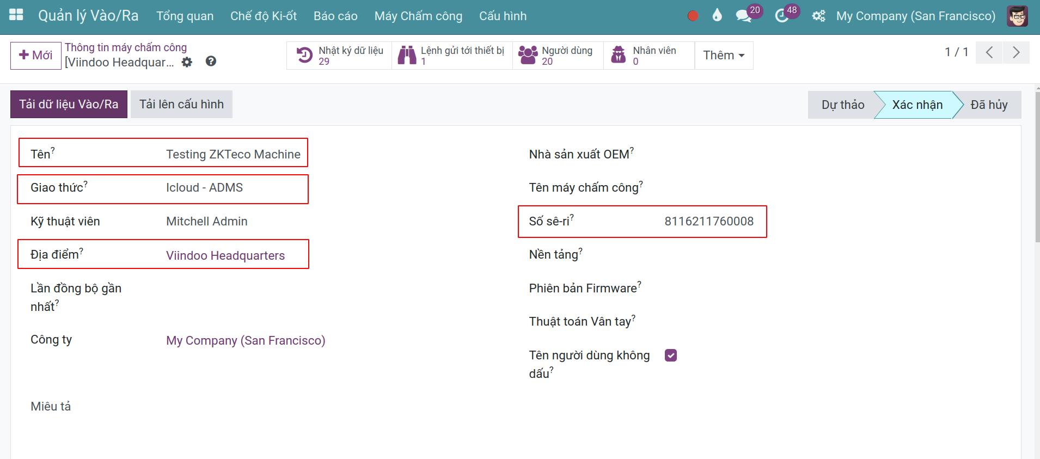Viewport: 1040px width, 459px height.
Task: Open Nhân viên stat button
Action: tap(649, 56)
